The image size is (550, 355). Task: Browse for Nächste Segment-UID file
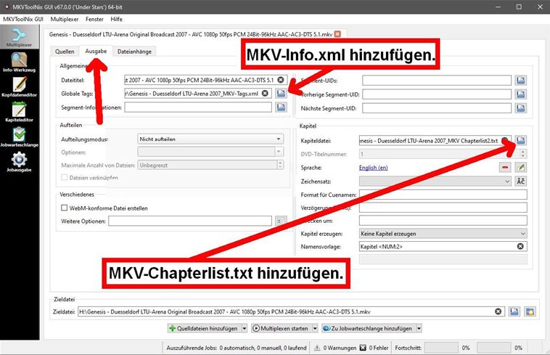pos(521,108)
